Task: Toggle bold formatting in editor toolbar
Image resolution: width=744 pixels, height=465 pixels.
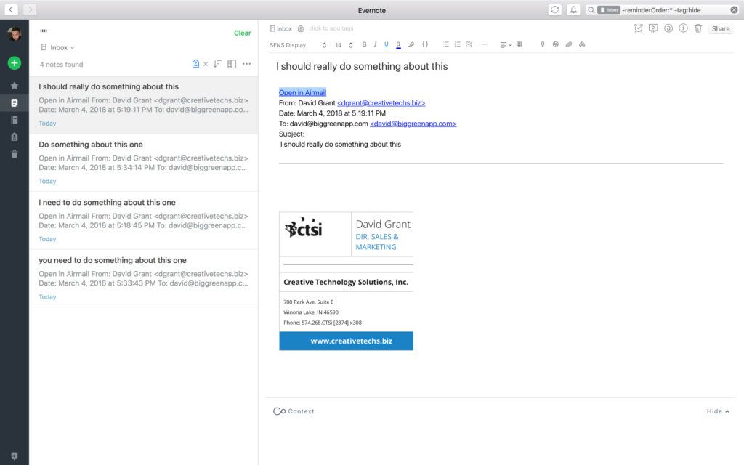Action: coord(364,44)
